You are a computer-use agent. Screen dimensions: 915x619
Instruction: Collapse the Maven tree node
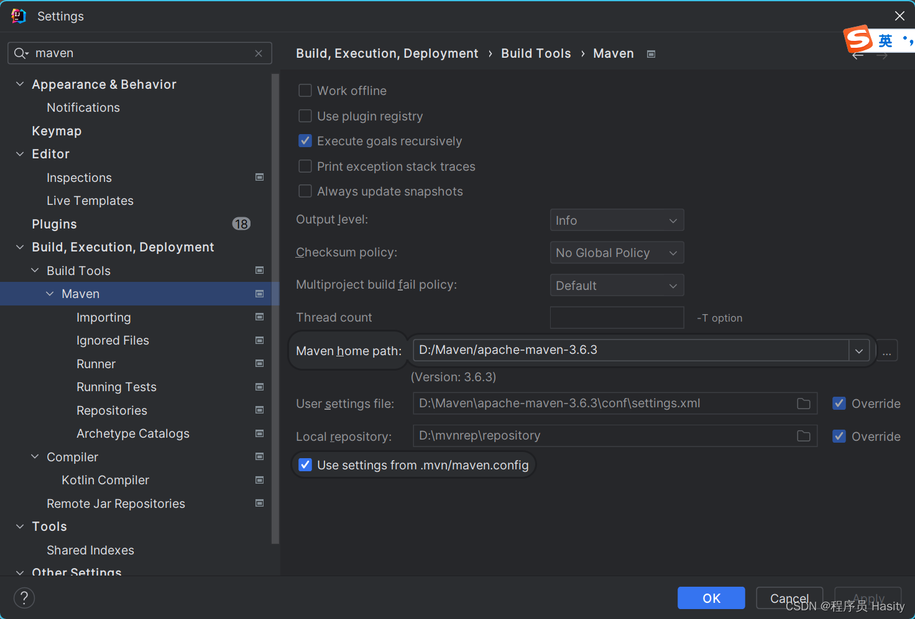(50, 294)
